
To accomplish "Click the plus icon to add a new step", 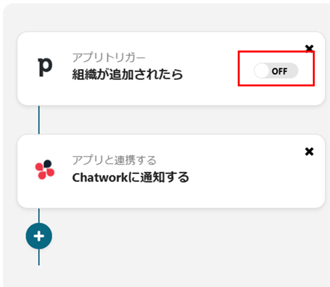I will (39, 236).
